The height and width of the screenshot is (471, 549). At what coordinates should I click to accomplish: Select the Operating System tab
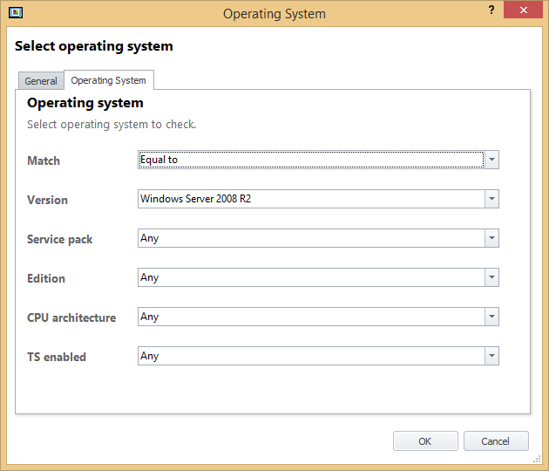point(109,80)
